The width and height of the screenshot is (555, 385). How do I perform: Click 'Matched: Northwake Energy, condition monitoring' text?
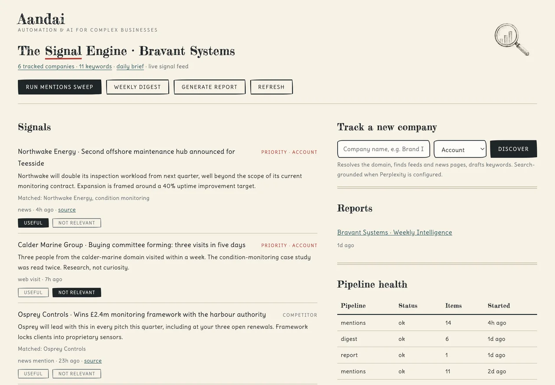point(84,198)
